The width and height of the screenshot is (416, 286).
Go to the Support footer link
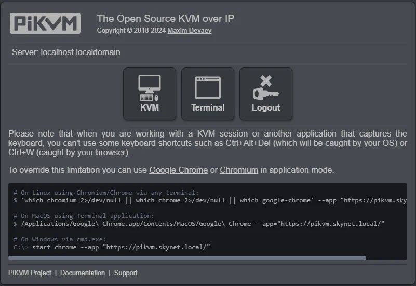pos(126,273)
